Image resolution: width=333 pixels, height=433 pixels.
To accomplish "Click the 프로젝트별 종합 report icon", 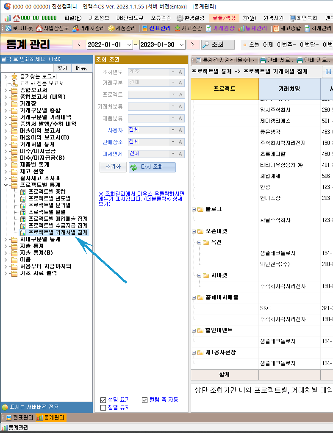I will tap(23, 192).
